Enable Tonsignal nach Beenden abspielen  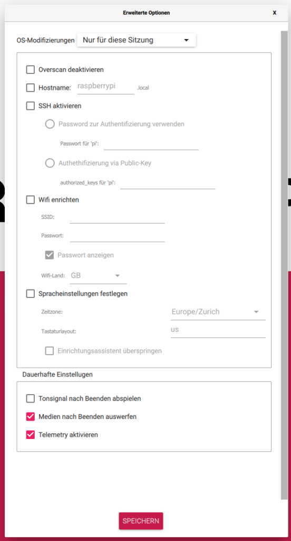click(x=31, y=398)
